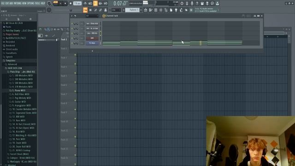Open the ADD menu
Viewport: 295px width, 166px height.
[11, 3]
